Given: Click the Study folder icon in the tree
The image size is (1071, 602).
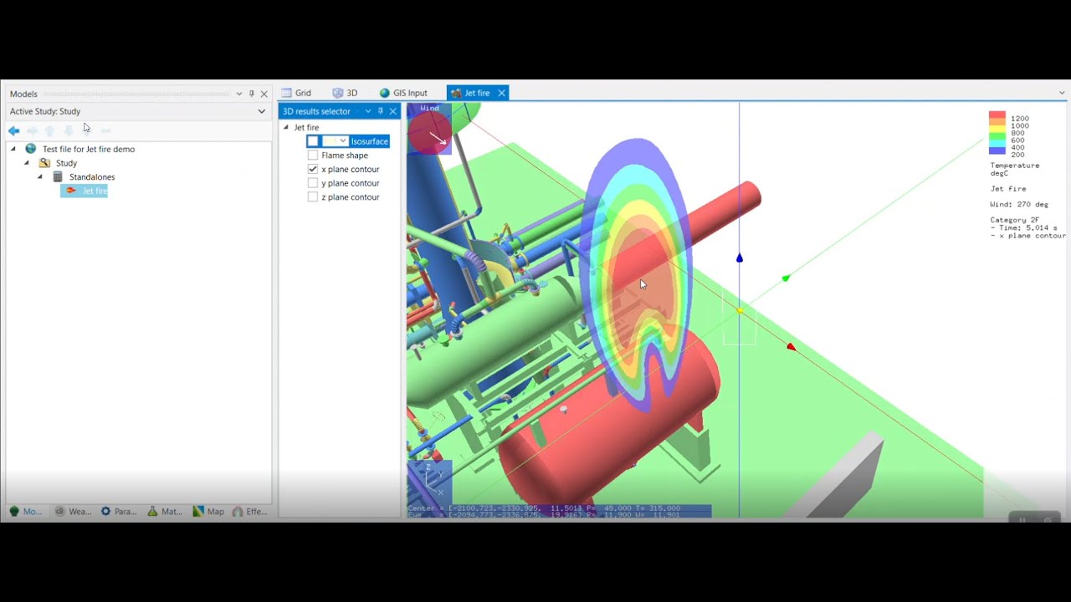Looking at the screenshot, I should pyautogui.click(x=44, y=163).
